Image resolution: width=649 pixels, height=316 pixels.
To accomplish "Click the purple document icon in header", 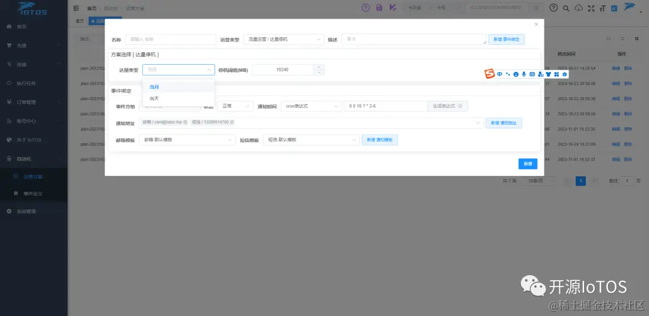I will click(379, 8).
